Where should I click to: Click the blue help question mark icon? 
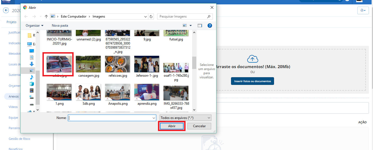tap(210, 26)
